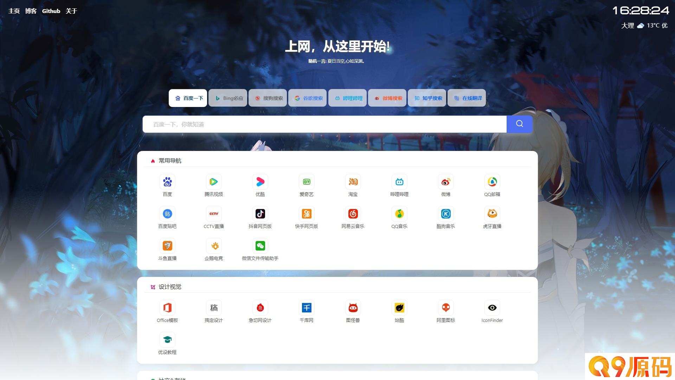Click the clock showing 16:28:24

click(641, 11)
